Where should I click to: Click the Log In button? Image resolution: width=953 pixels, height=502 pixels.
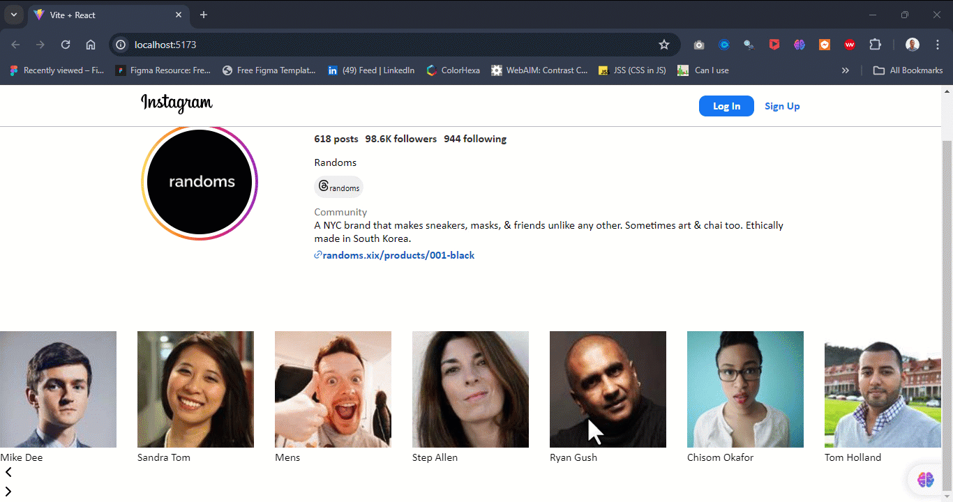pos(726,106)
